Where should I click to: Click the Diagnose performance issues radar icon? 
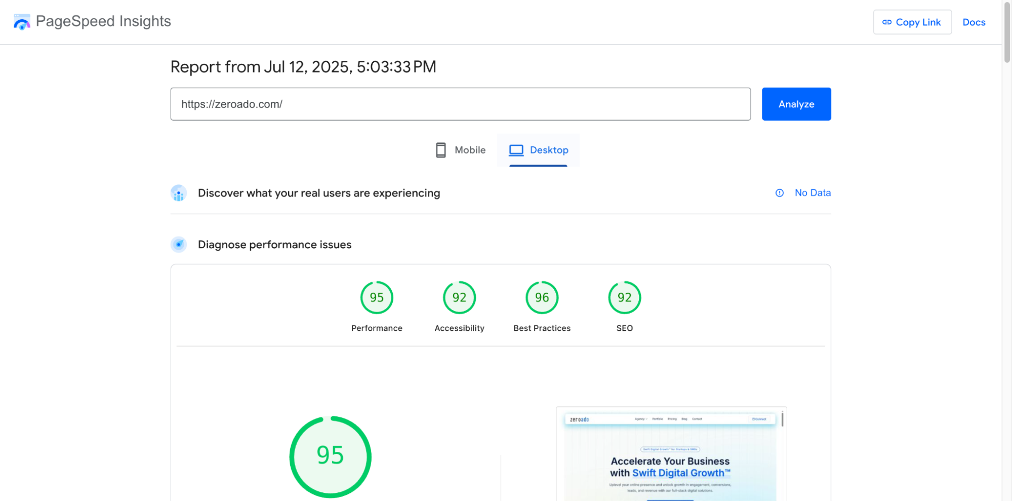coord(179,245)
